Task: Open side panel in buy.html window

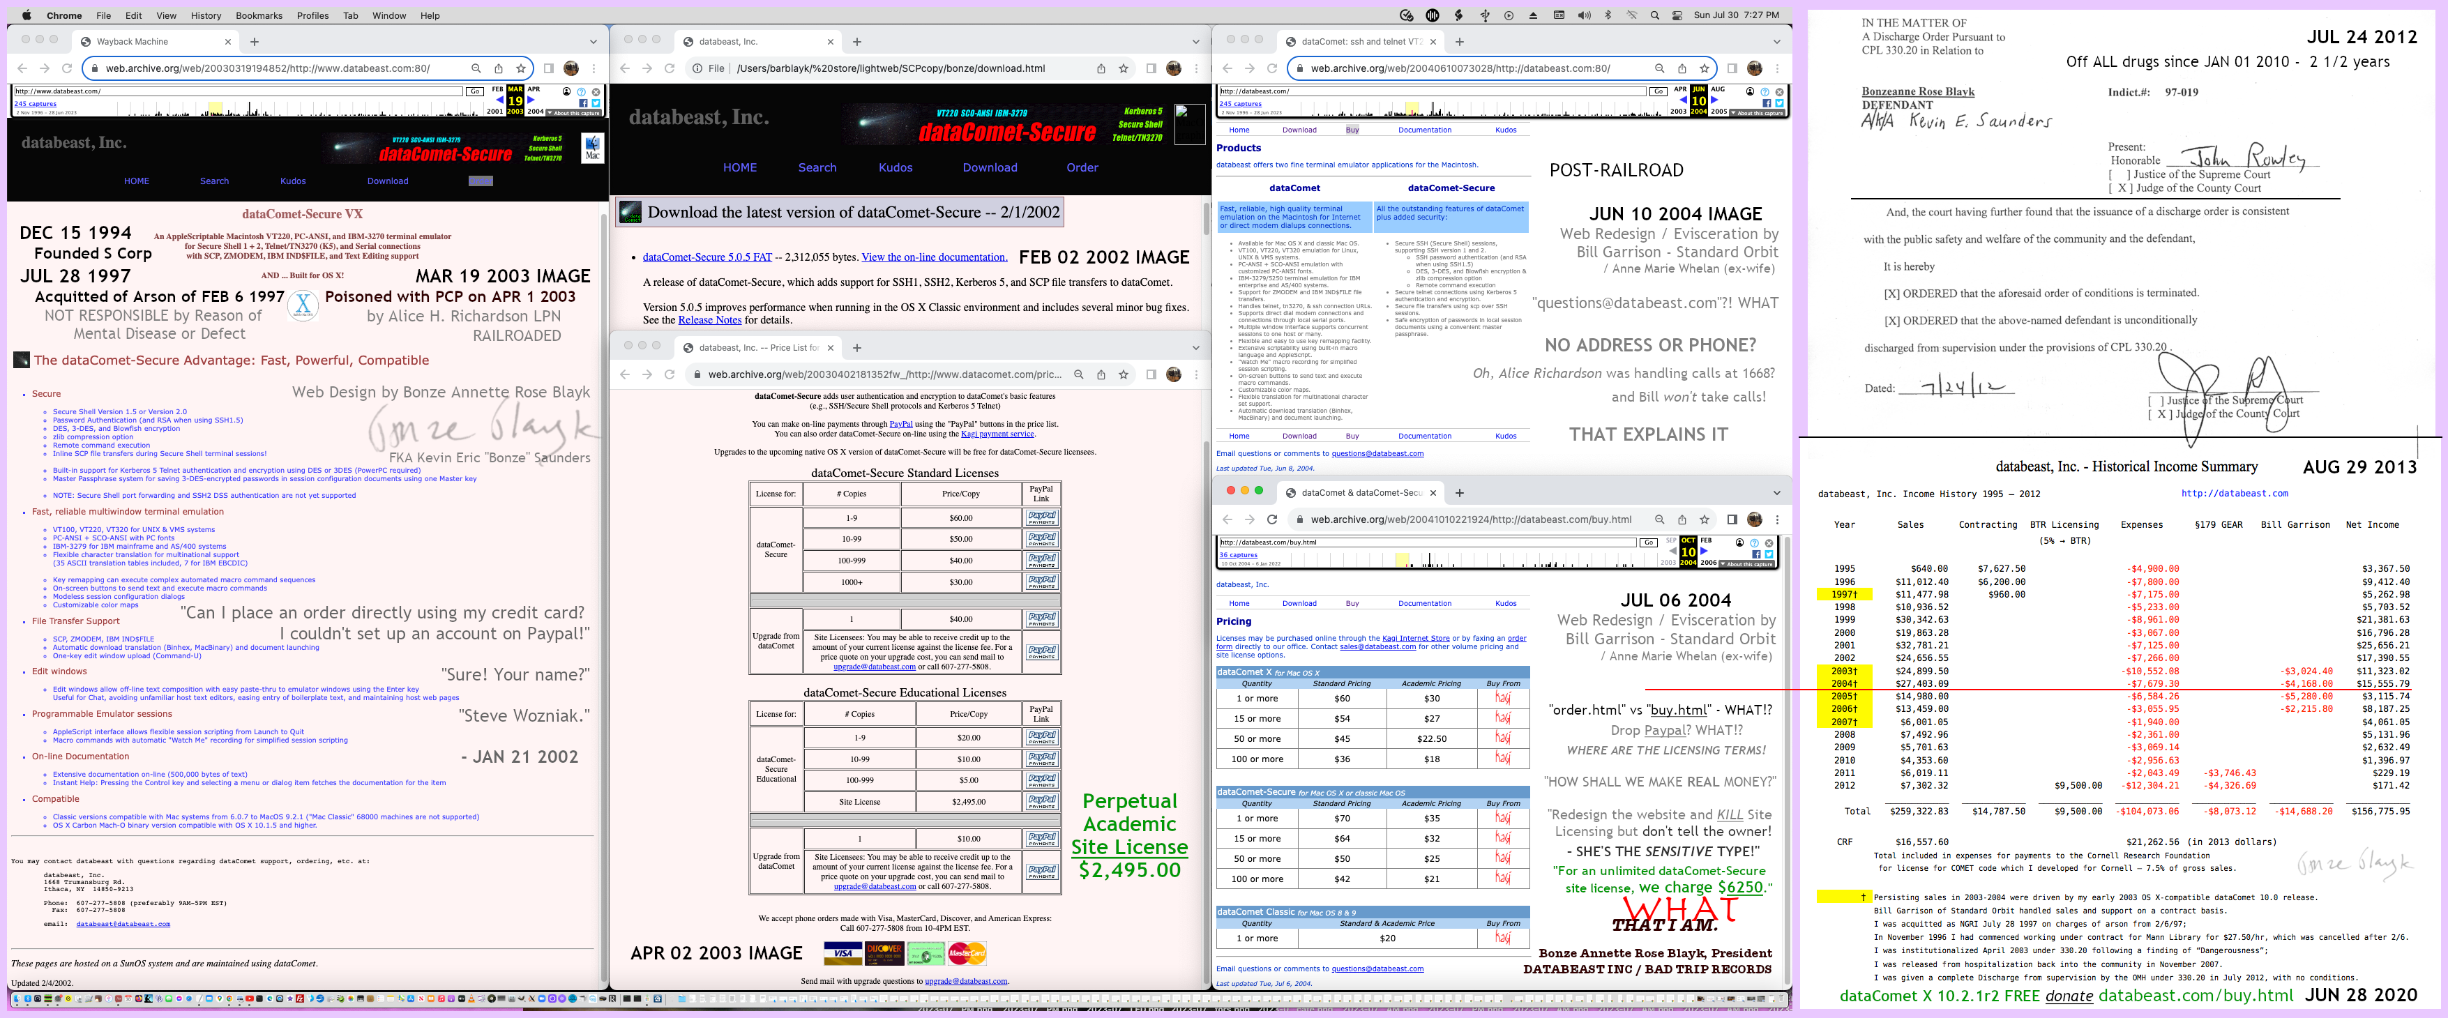Action: coord(1732,520)
